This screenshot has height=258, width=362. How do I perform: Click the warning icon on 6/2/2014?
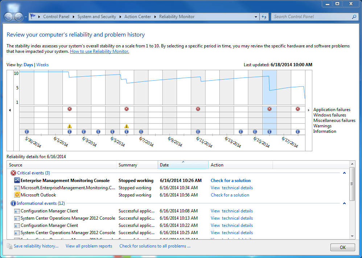(x=70, y=126)
